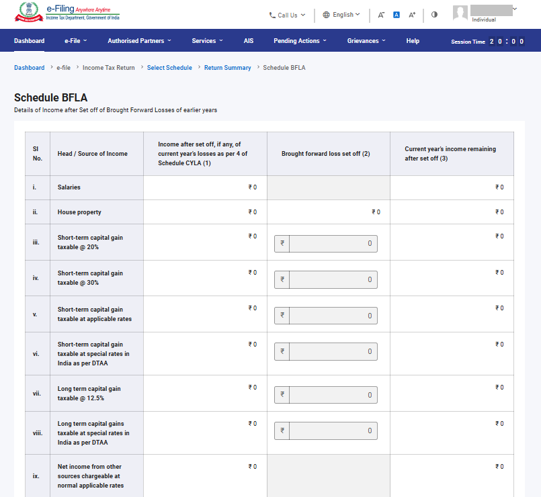
Task: Click 'Short-term capital gain taxable @ 20%' label
Action: coord(90,242)
